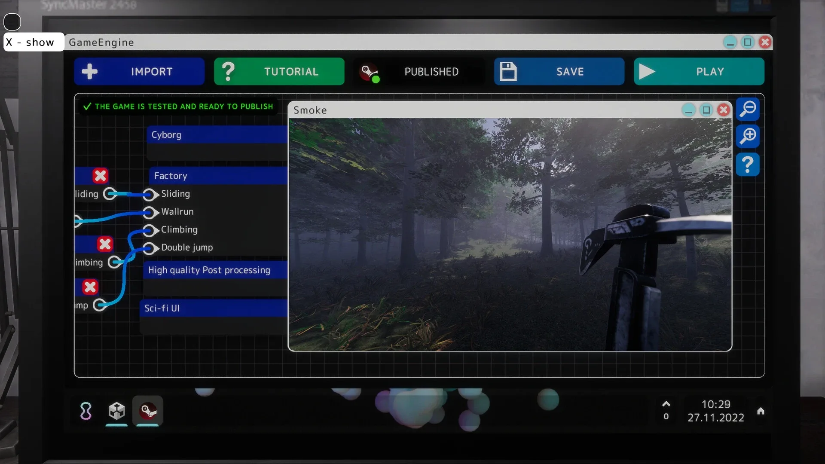The image size is (825, 464).
Task: Open the node editor help question mark
Action: pyautogui.click(x=748, y=165)
